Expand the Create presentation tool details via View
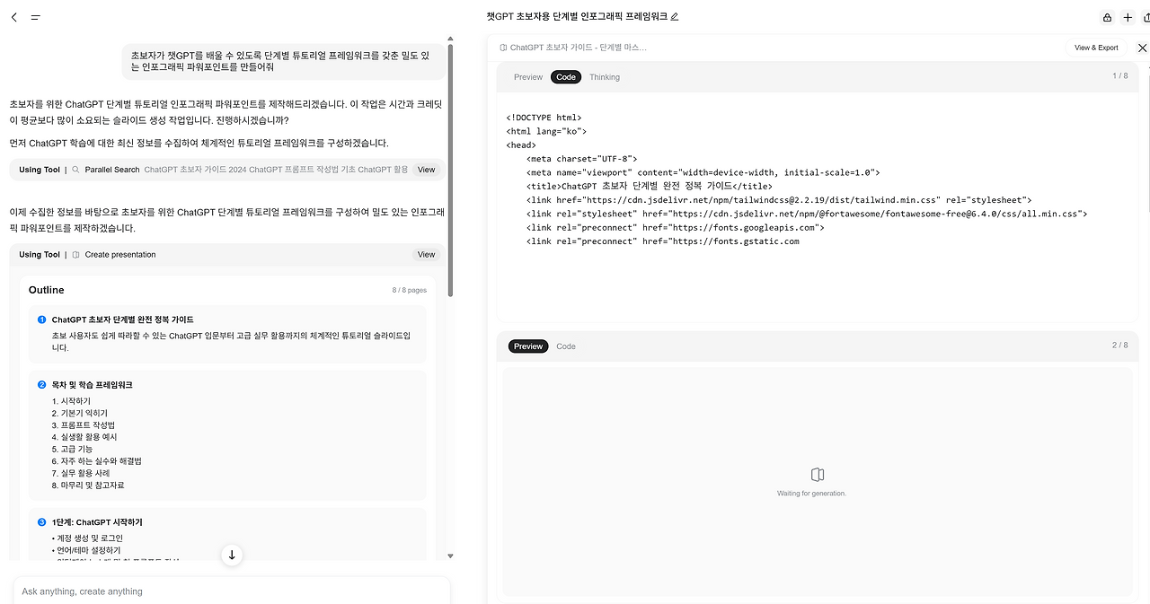The height and width of the screenshot is (604, 1150). pos(426,254)
